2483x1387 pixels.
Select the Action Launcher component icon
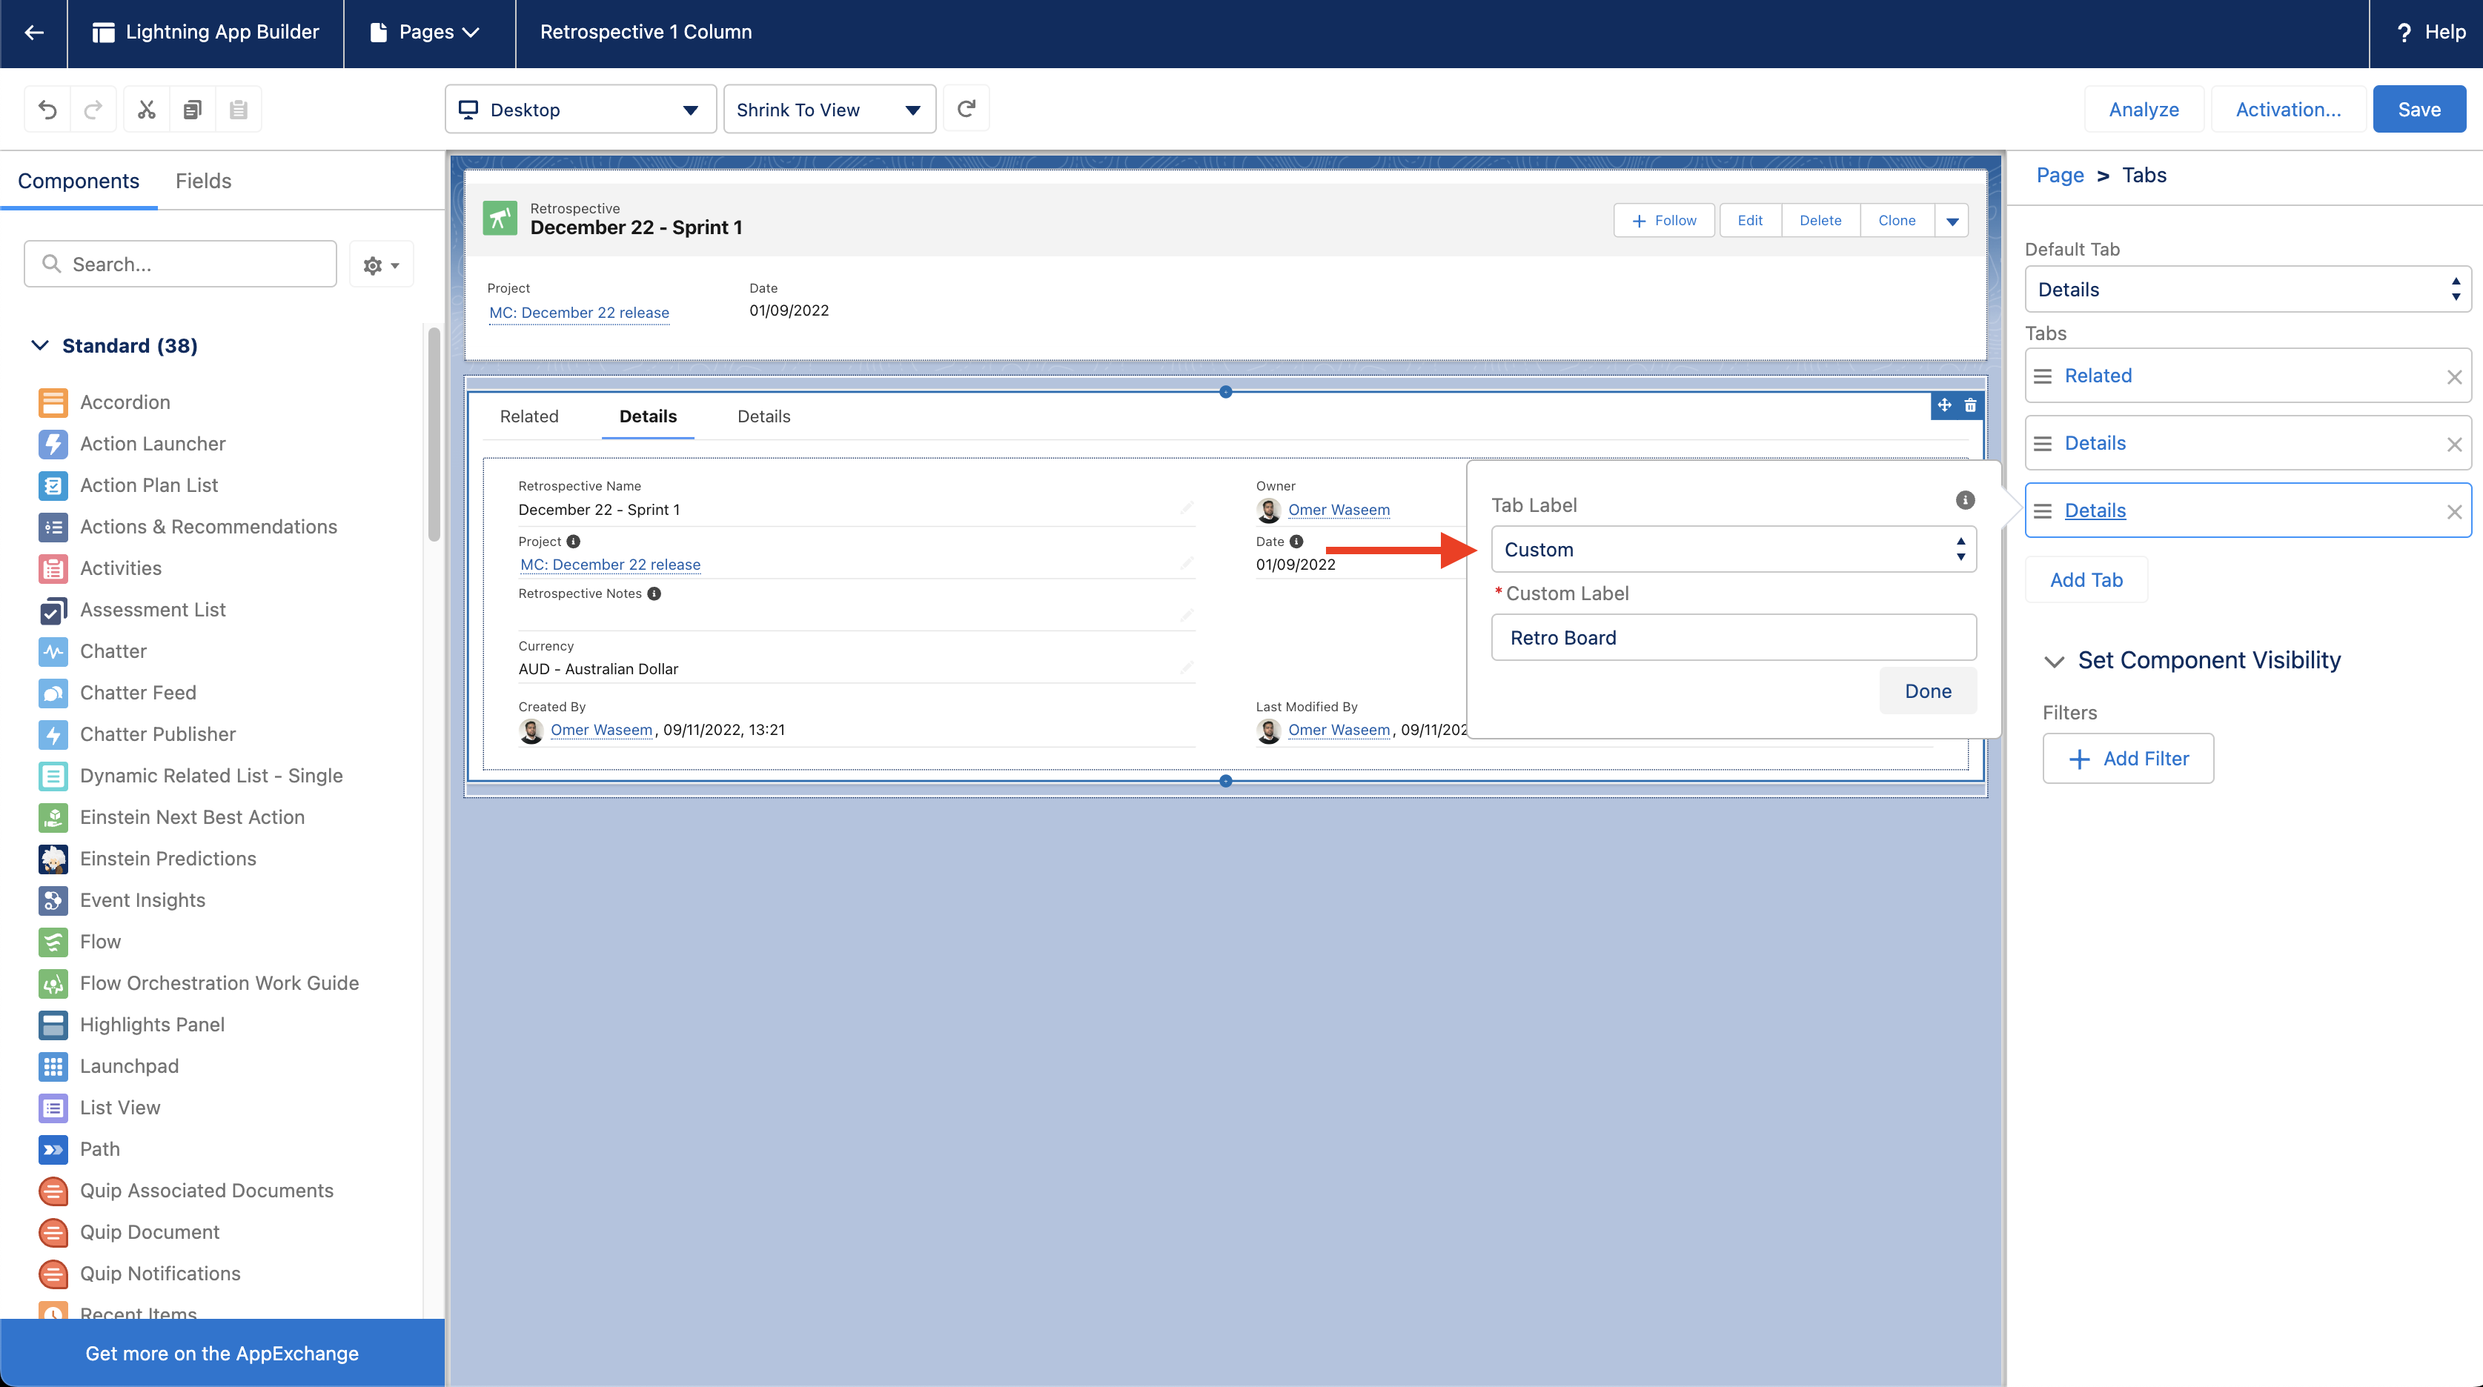click(x=53, y=443)
